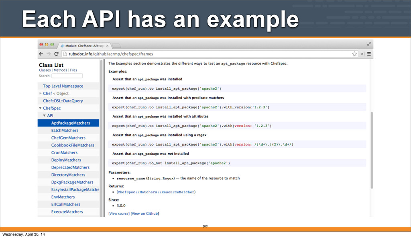This screenshot has width=411, height=238.
Task: Click the View on Github link
Action: pyautogui.click(x=144, y=213)
